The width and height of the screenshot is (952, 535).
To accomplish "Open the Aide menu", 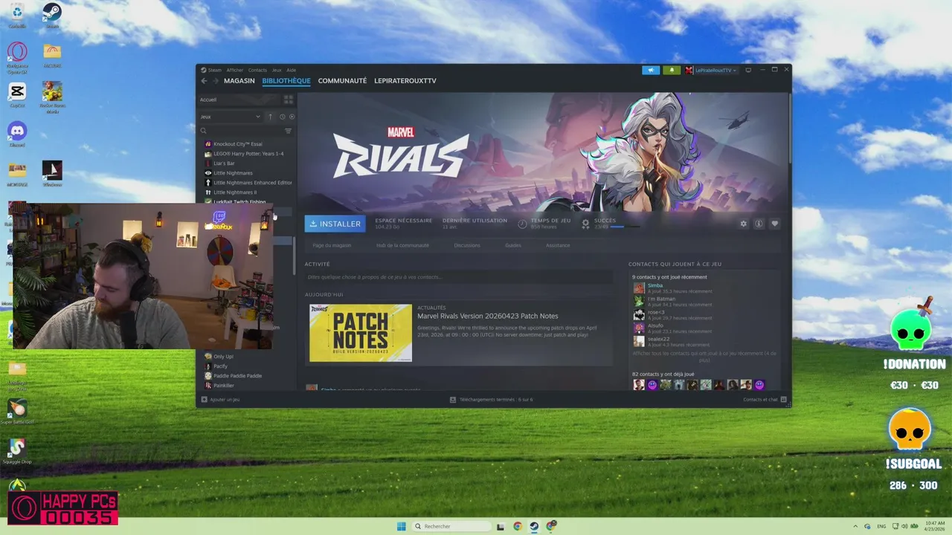I will click(x=292, y=70).
